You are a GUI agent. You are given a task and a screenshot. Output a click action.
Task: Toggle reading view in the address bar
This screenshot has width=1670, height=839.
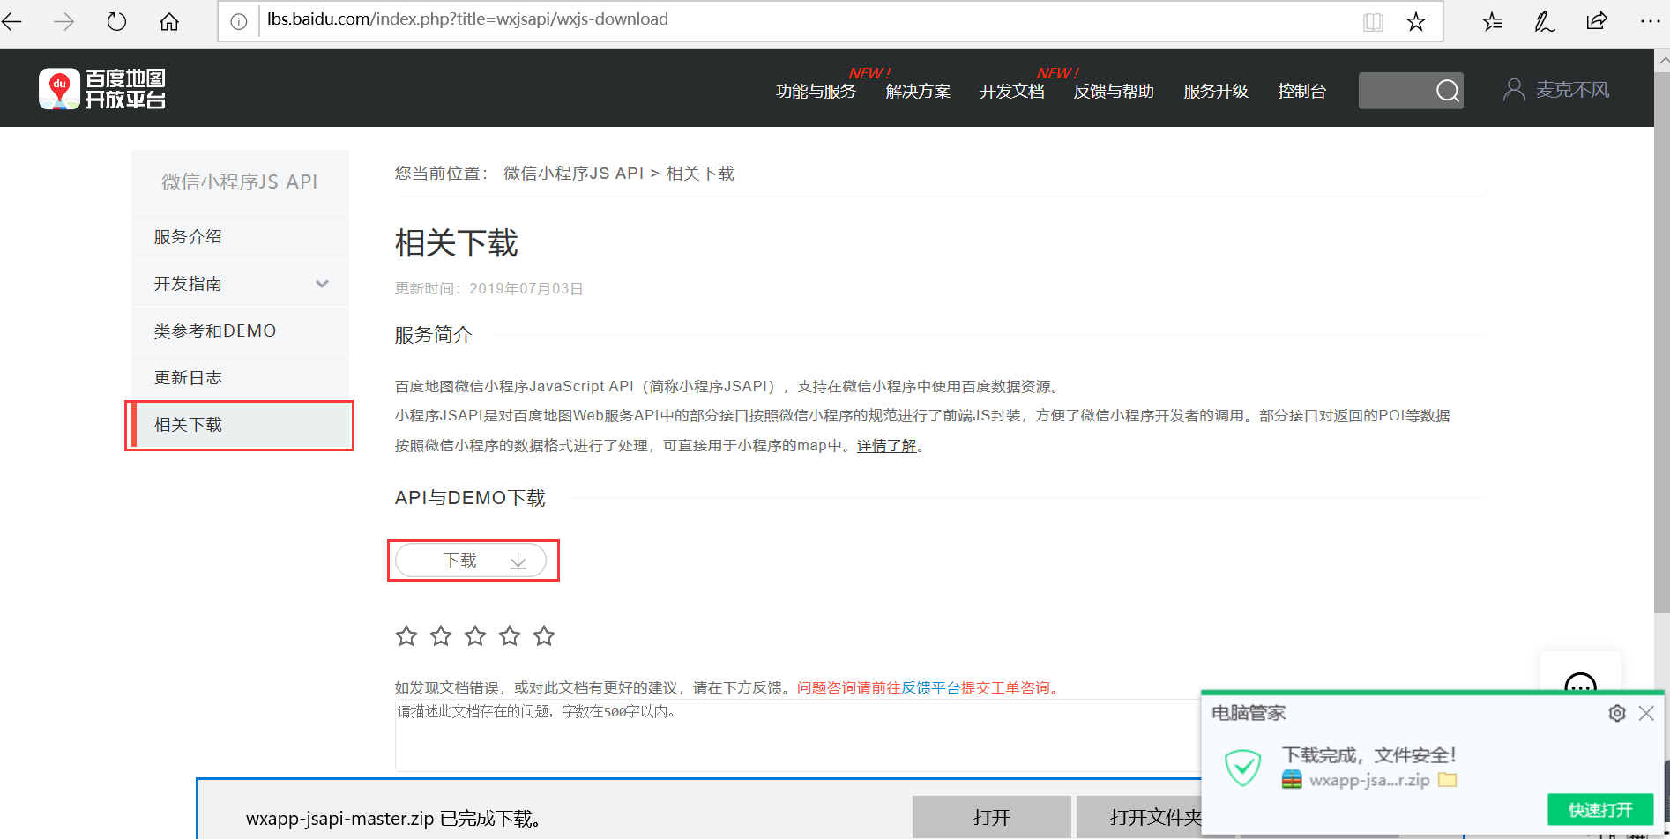[1372, 21]
